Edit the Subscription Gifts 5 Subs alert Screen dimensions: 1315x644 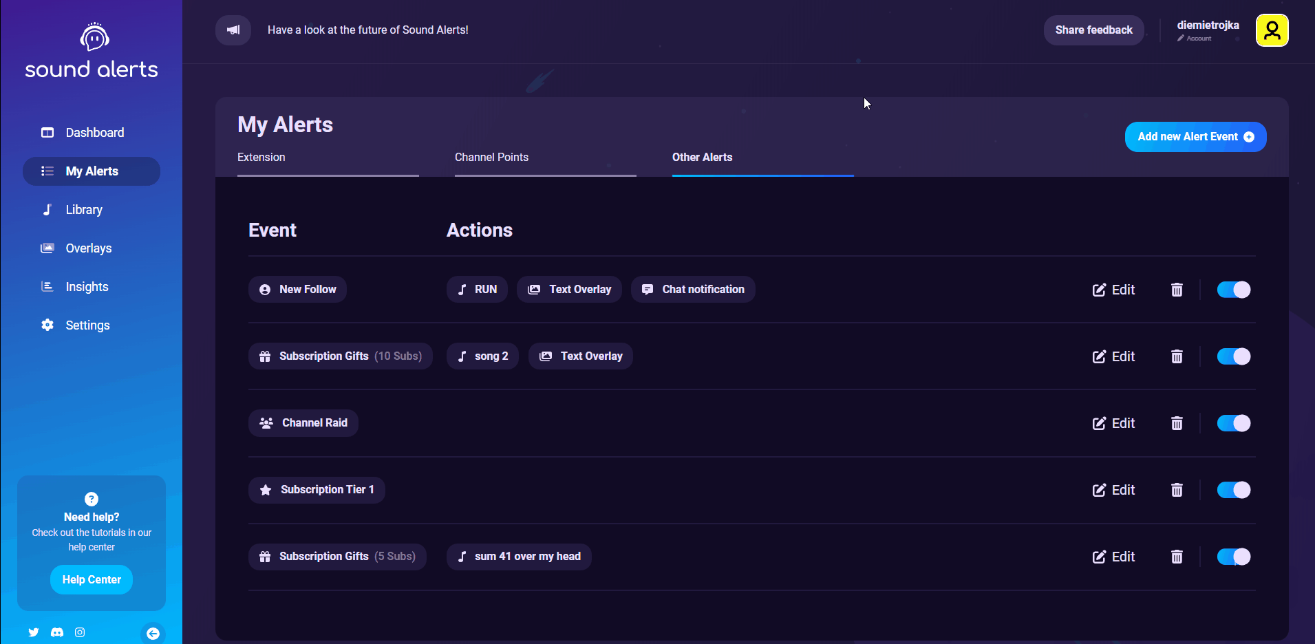1114,557
